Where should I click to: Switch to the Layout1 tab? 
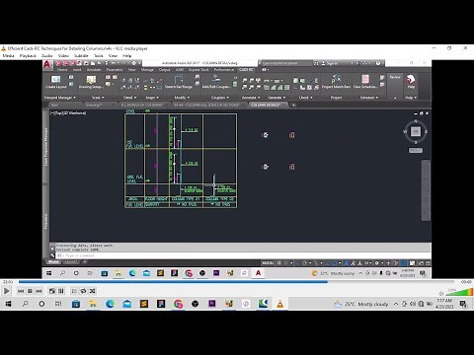coord(71,262)
